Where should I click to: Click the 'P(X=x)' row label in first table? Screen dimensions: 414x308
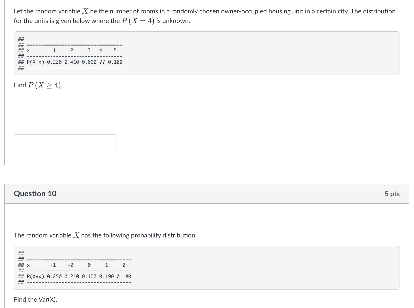click(x=35, y=62)
